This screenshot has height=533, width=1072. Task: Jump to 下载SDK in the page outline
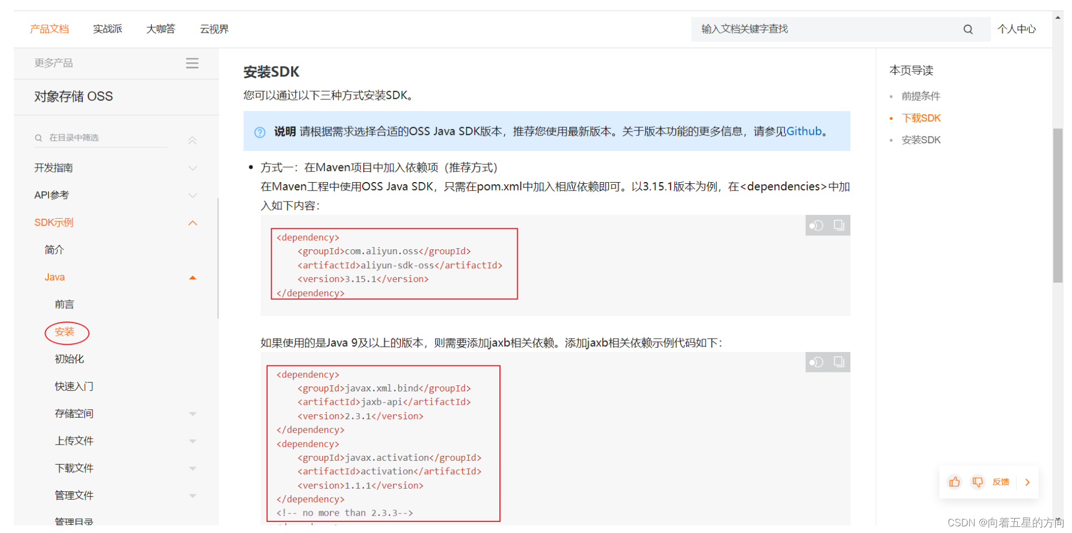[921, 118]
